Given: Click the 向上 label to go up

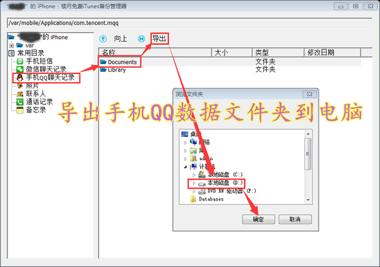Looking at the screenshot, I should pyautogui.click(x=120, y=39).
